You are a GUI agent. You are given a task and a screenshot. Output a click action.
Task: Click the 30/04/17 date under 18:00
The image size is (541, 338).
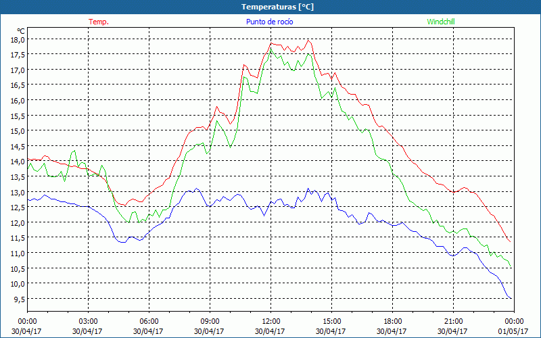click(x=392, y=331)
